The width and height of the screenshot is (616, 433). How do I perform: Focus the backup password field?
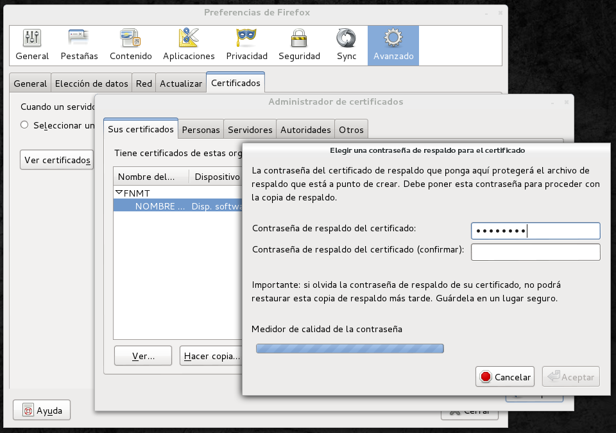(x=535, y=231)
